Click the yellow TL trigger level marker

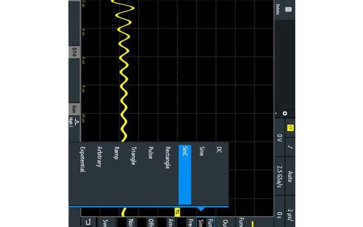click(177, 212)
